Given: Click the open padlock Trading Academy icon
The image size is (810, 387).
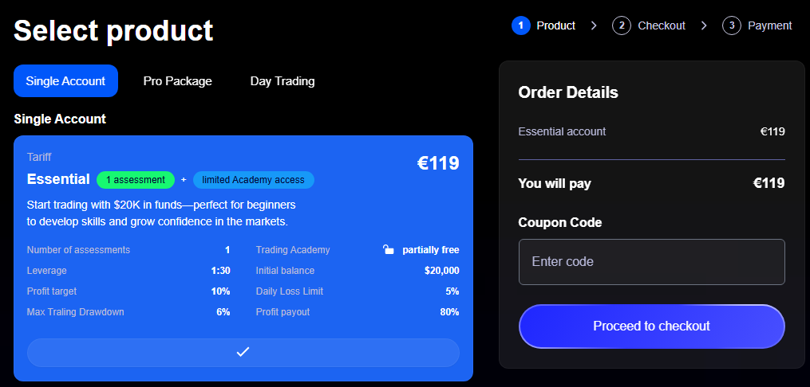Looking at the screenshot, I should point(389,250).
